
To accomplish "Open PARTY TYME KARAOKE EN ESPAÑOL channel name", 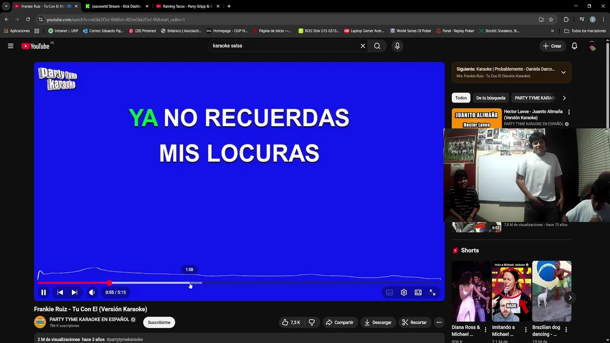I will (89, 319).
